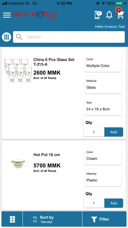The height and width of the screenshot is (228, 128).
Task: Click the New World Mart logo
Action: (35, 15)
